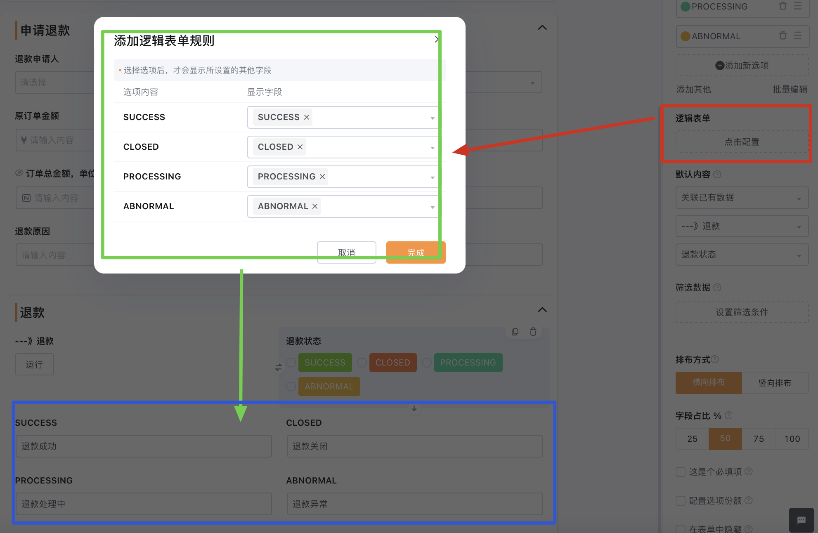Open help icon next to 默认内容
This screenshot has height=533, width=818.
click(x=717, y=175)
